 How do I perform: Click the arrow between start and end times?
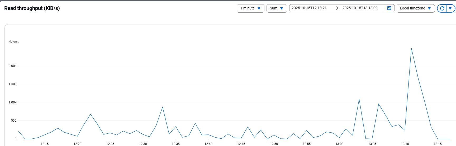coord(337,8)
